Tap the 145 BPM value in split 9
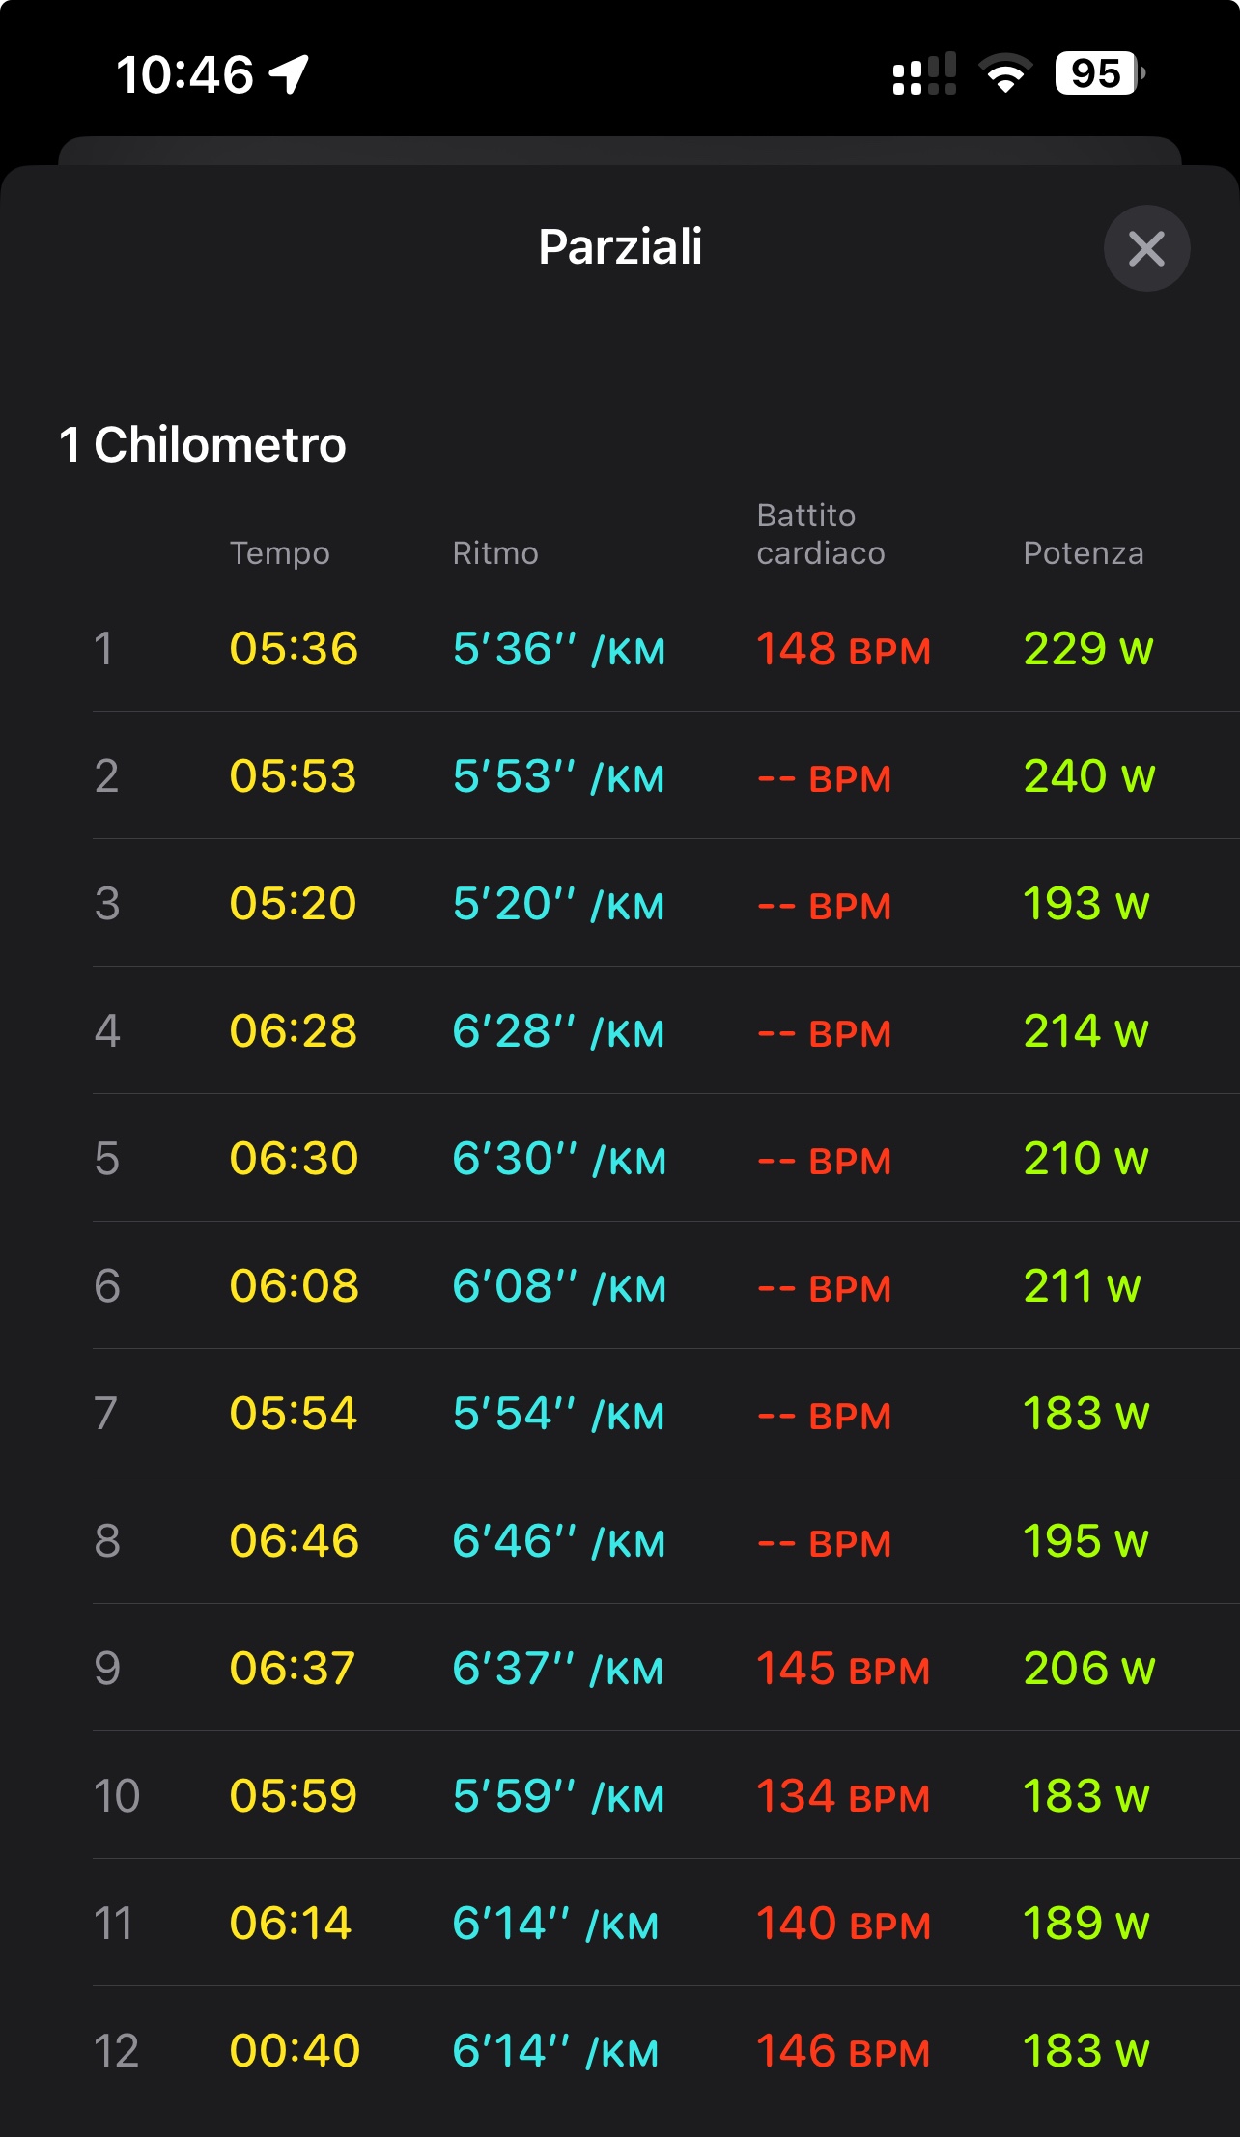 click(843, 1669)
